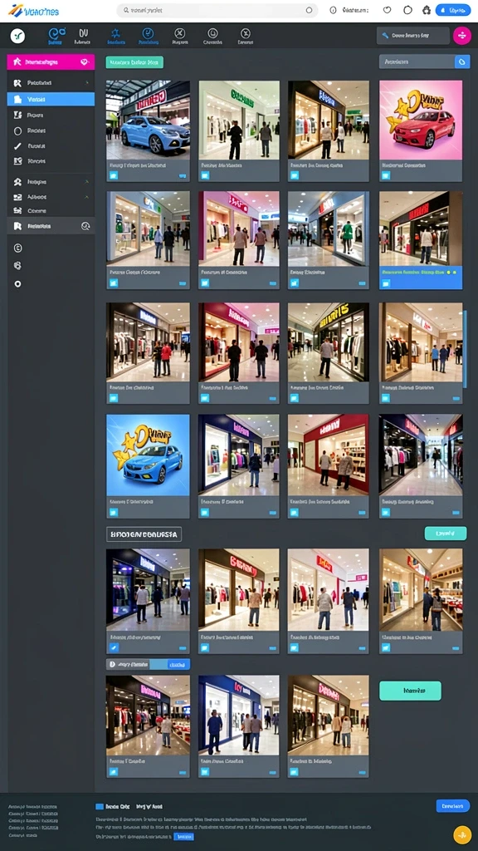The height and width of the screenshot is (851, 478).
Task: Click the small teal button beside the section heading
Action: [446, 534]
